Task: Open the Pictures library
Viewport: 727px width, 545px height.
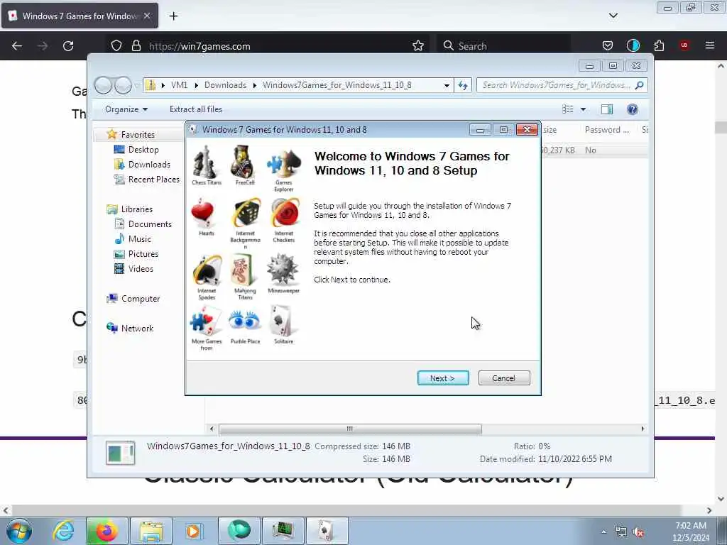Action: click(x=137, y=254)
